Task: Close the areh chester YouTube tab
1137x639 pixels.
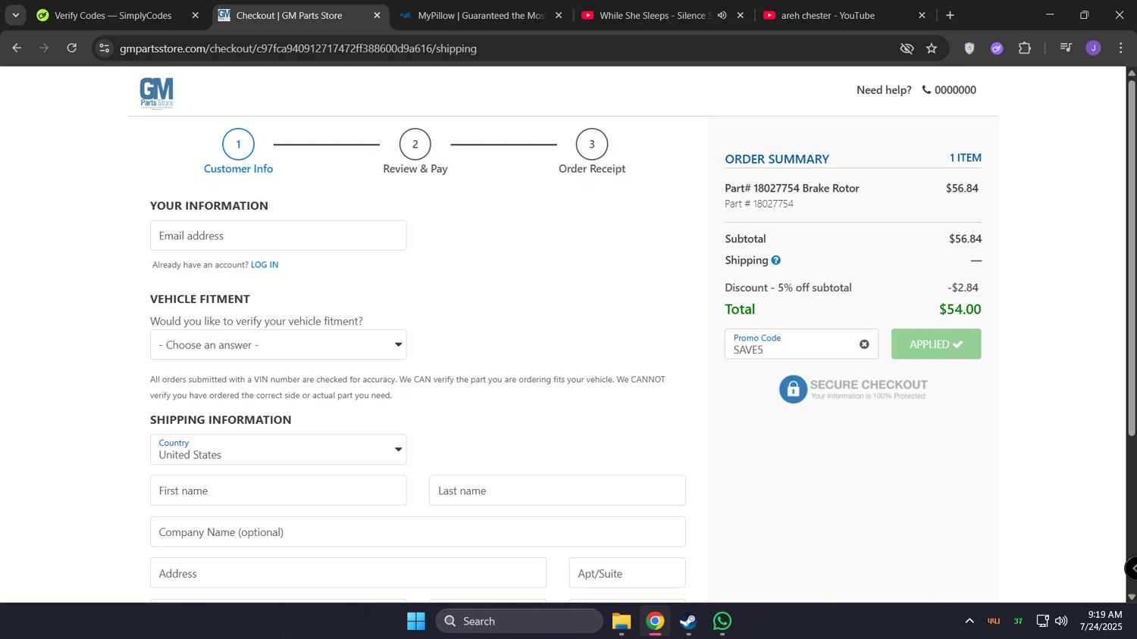Action: click(922, 15)
